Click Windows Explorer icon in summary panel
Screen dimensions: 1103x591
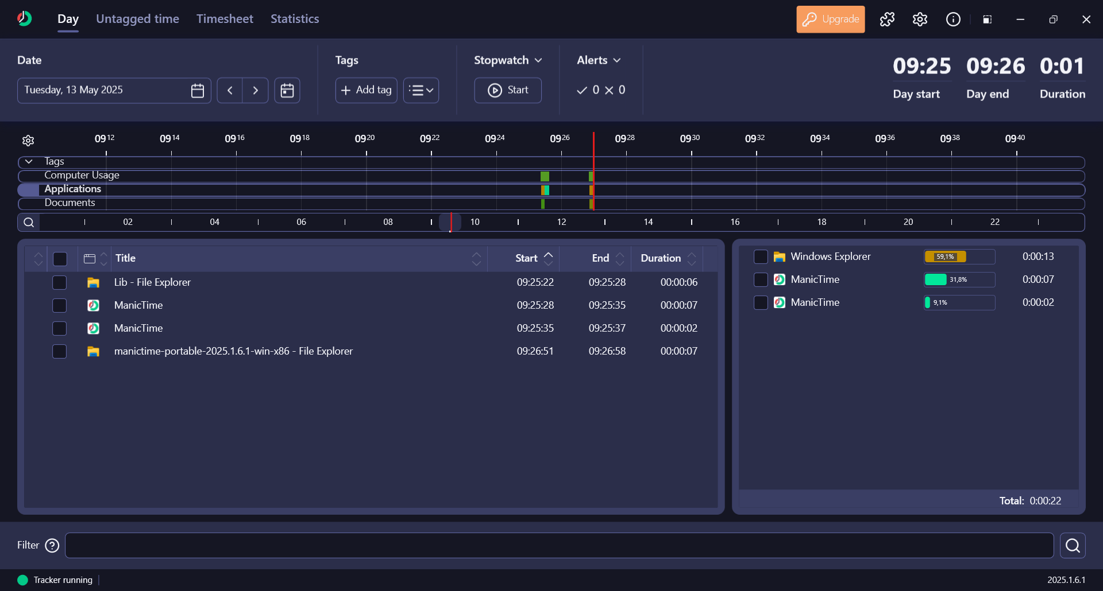(x=780, y=256)
